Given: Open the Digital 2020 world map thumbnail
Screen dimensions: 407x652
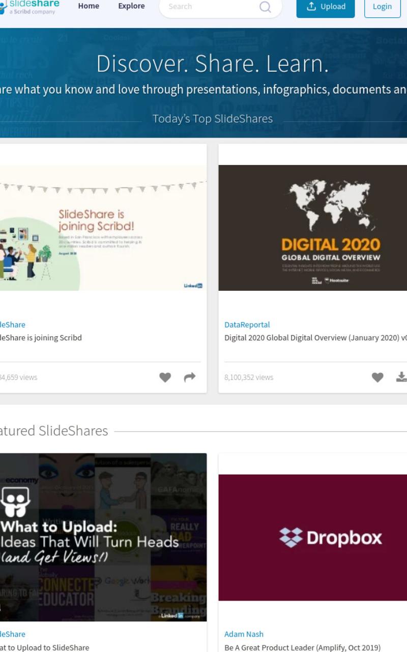Looking at the screenshot, I should click(x=313, y=228).
